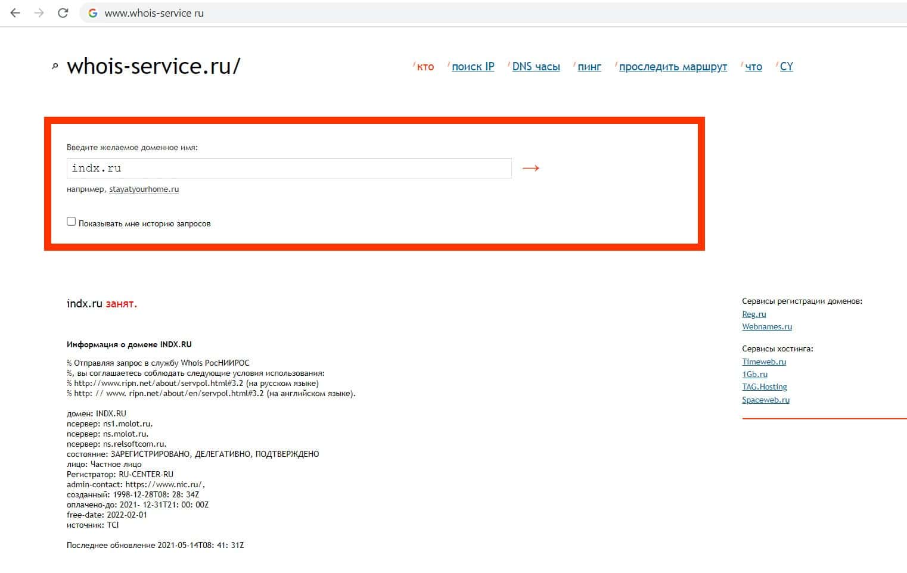907x573 pixels.
Task: Click the 'Введите желаемое доменное имя:' label
Action: coord(132,147)
